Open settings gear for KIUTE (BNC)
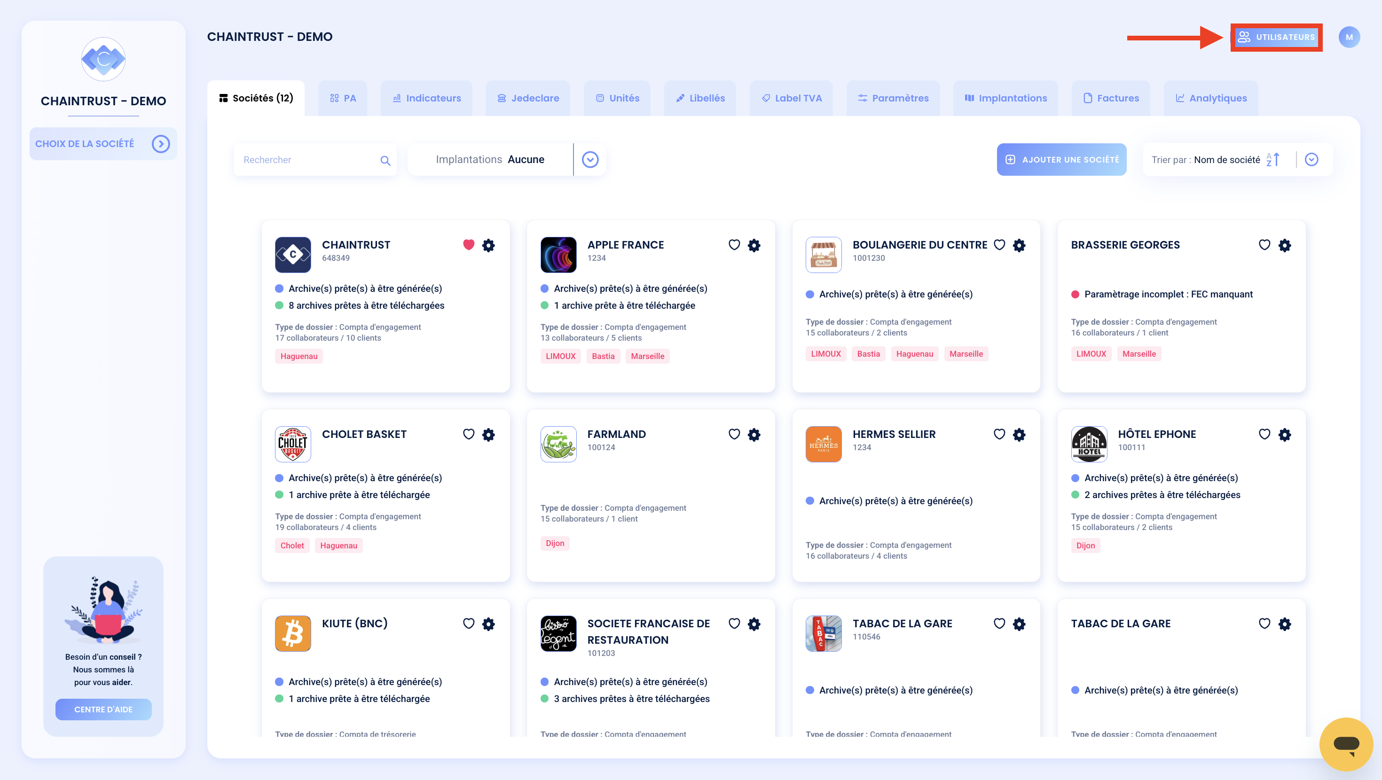The height and width of the screenshot is (780, 1382). click(x=488, y=624)
